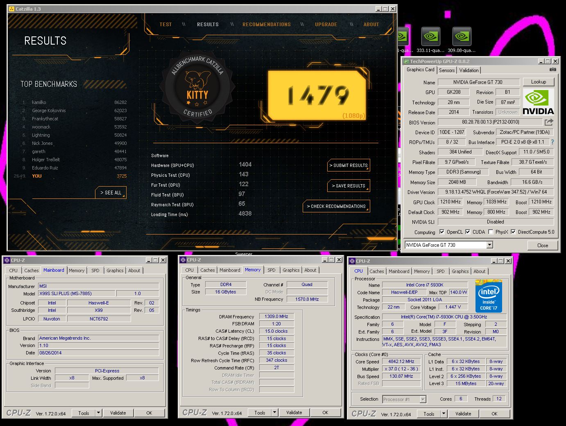Click SEE ALL benchmarks button

pos(111,193)
